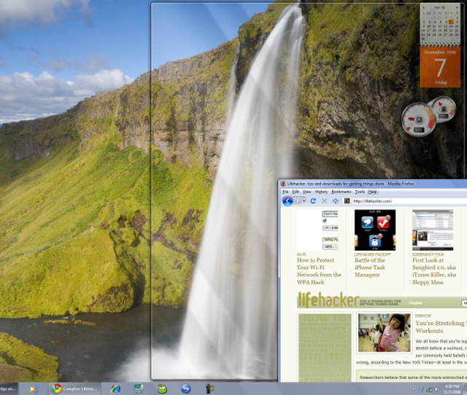Click the network status tray icon
Image resolution: width=467 pixels, height=395 pixels.
(429, 389)
